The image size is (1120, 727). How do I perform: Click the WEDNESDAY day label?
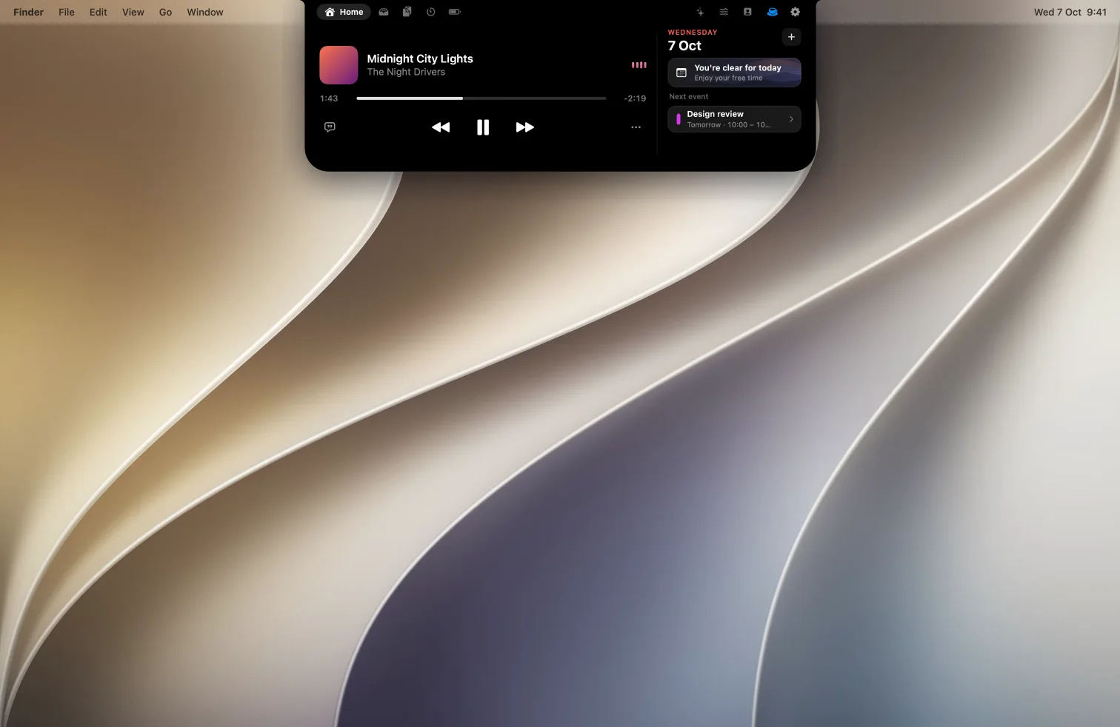coord(693,33)
